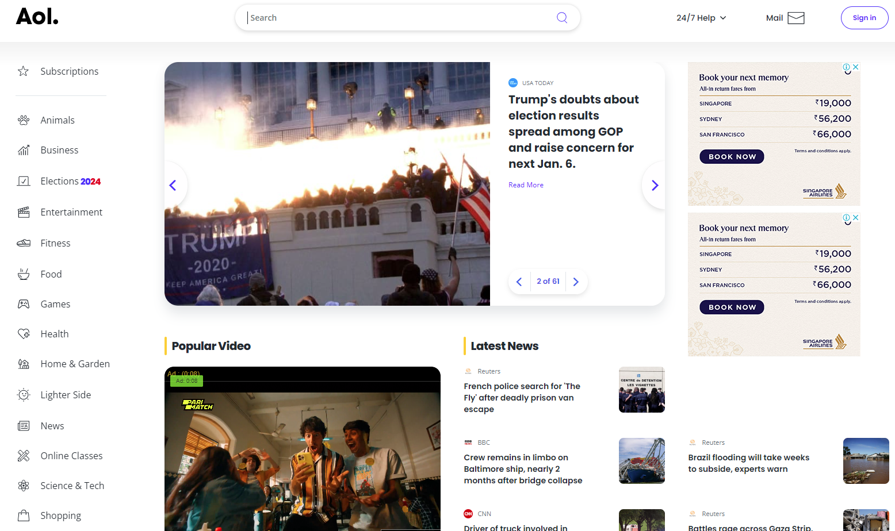Screen dimensions: 895x531
Task: Click the Online Classes pencil icon
Action: pos(23,456)
